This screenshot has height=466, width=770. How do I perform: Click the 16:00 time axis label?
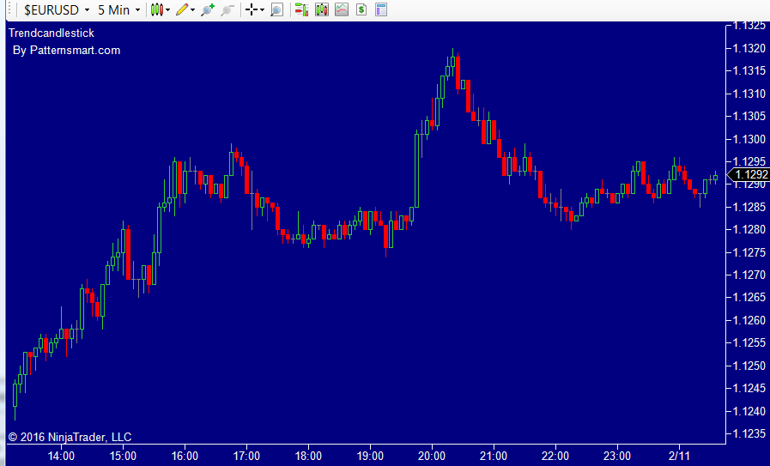click(x=185, y=456)
